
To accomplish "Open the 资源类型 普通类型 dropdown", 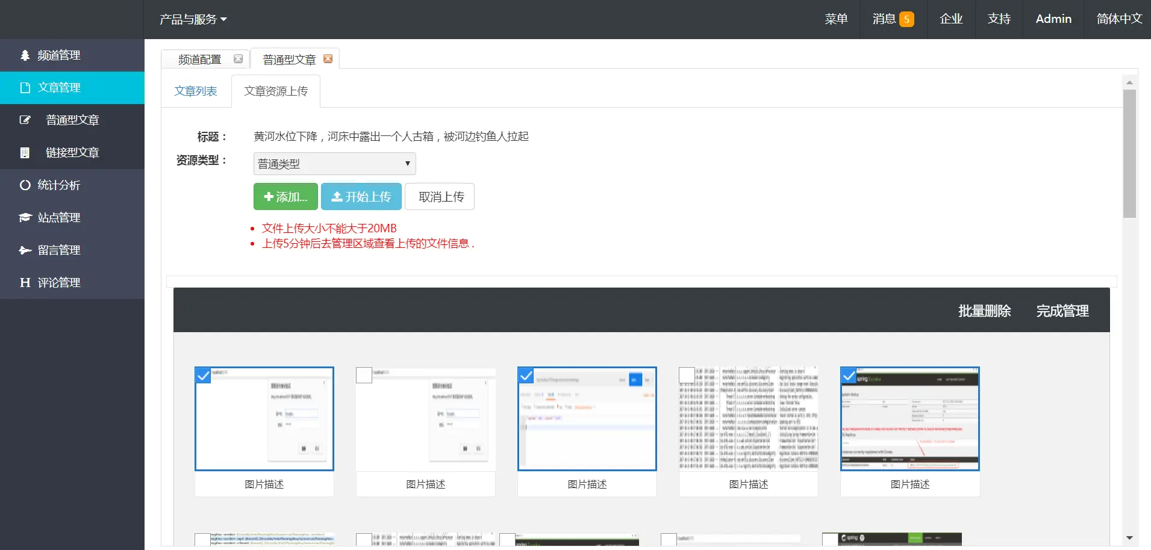I will 334,164.
